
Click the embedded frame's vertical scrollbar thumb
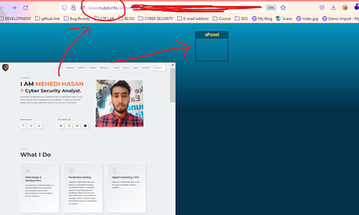click(x=173, y=85)
